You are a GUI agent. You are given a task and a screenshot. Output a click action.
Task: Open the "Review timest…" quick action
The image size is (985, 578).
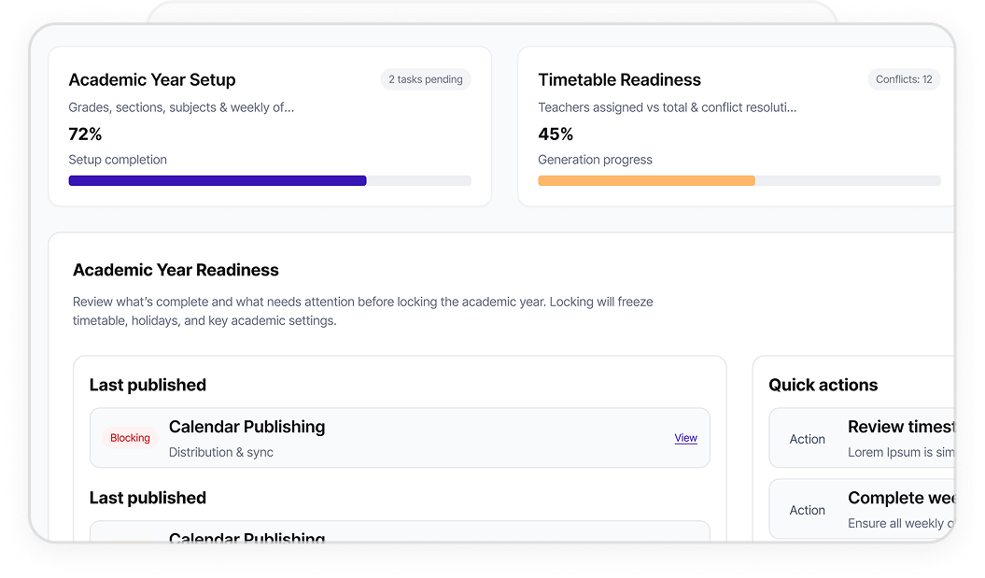[x=900, y=428]
